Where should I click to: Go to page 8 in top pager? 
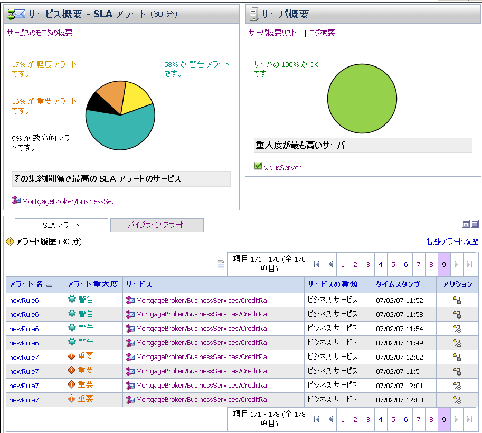coord(431,264)
